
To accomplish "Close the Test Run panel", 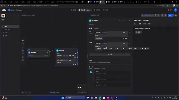I will pyautogui.click(x=176, y=21).
